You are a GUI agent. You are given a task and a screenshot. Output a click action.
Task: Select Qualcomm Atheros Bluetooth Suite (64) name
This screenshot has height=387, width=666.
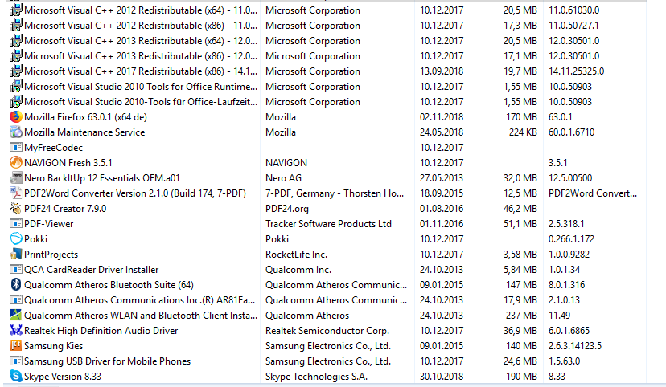109,285
